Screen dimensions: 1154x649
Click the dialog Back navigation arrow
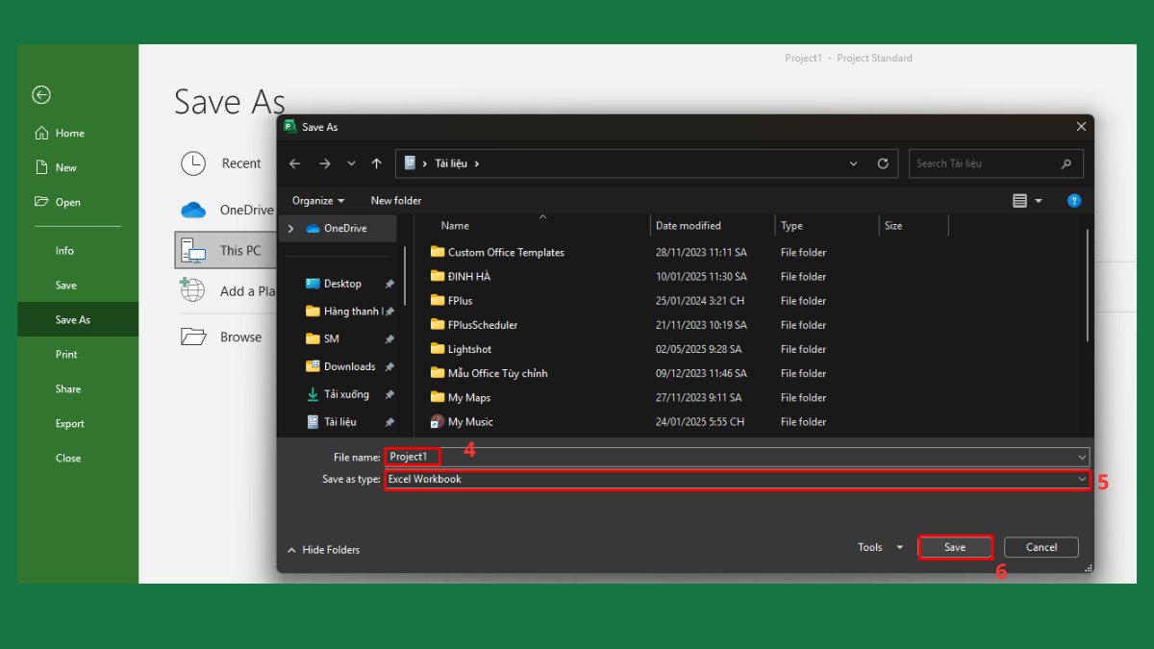(295, 163)
